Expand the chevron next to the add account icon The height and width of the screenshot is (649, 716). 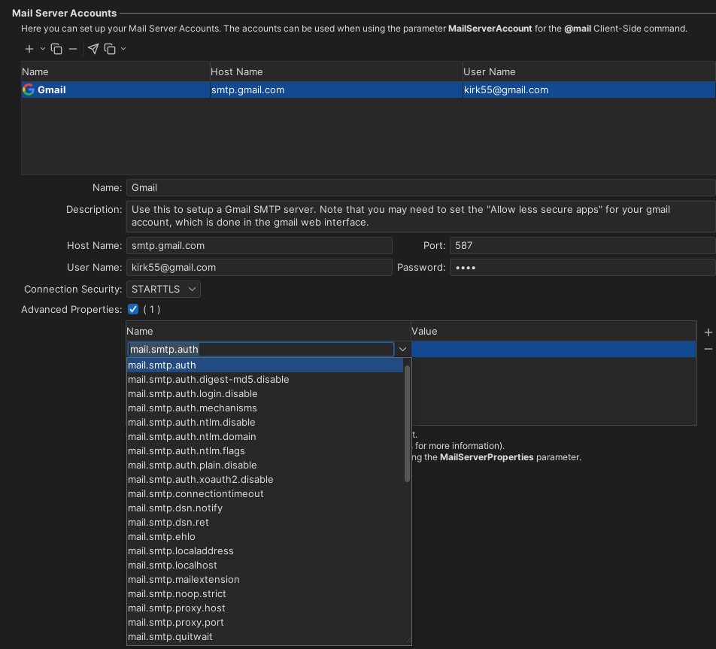tap(43, 49)
